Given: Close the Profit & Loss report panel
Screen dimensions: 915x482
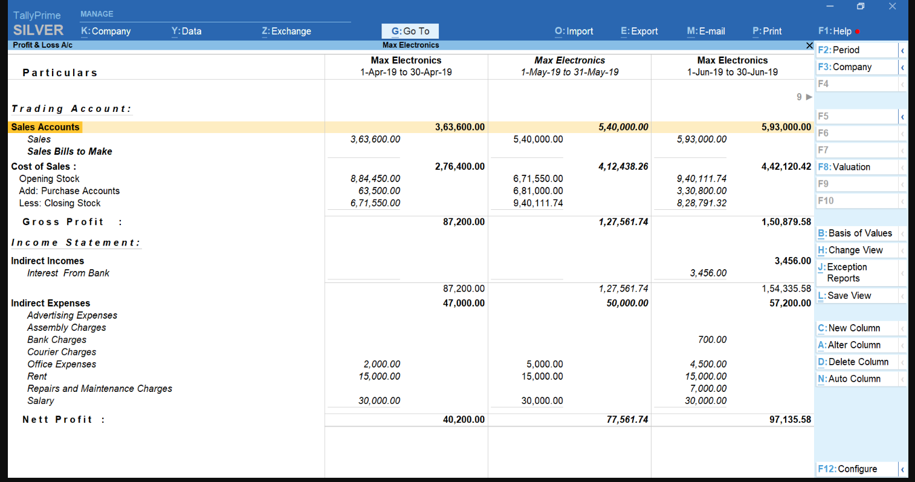Looking at the screenshot, I should tap(809, 45).
